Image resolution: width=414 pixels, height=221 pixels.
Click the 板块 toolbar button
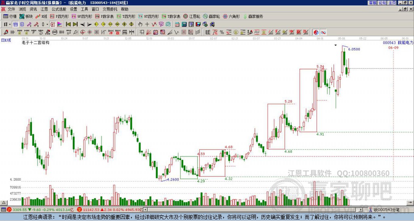26,16
